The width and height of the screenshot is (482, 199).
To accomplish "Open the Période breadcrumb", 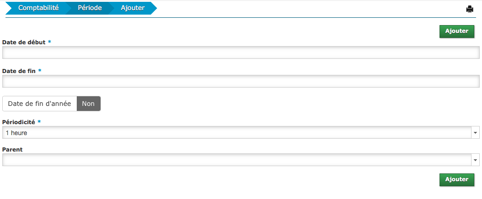I will point(90,8).
